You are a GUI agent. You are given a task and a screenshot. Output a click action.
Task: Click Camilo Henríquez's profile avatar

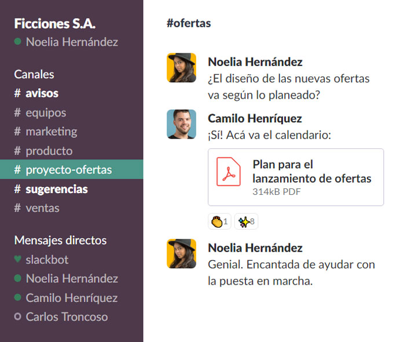click(181, 124)
